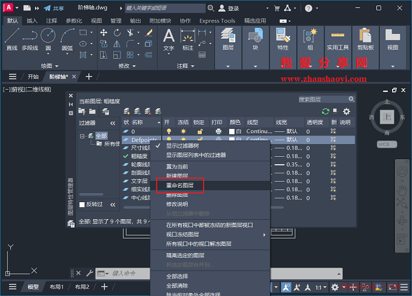Open the 文字 text tool
The height and width of the screenshot is (296, 412).
168,40
